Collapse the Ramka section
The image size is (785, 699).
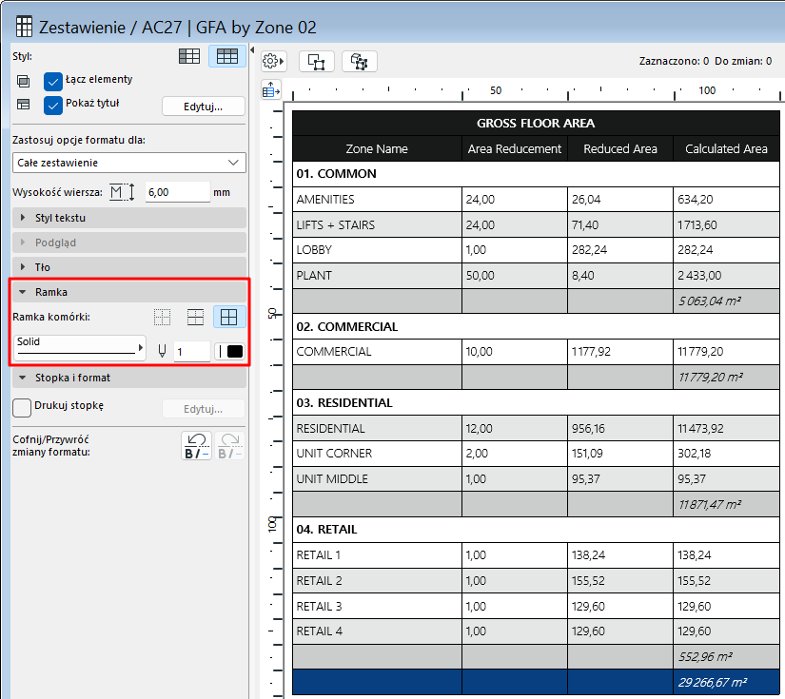(128, 292)
